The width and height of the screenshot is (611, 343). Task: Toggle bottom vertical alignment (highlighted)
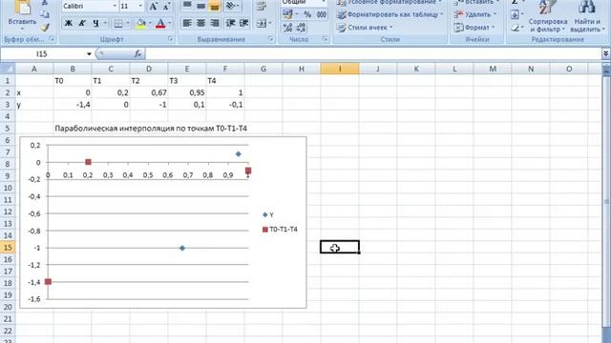tap(214, 7)
